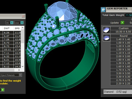
Task: Select the 3.50 X 3.50 size row
Action: coord(121,73)
